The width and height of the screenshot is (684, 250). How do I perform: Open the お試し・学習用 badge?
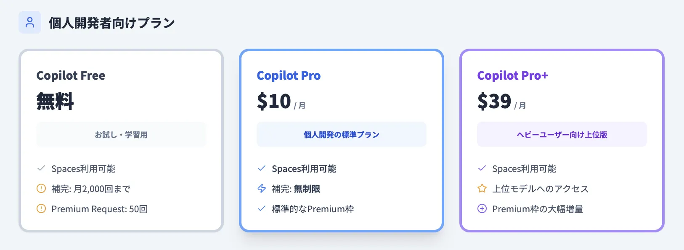click(x=121, y=134)
